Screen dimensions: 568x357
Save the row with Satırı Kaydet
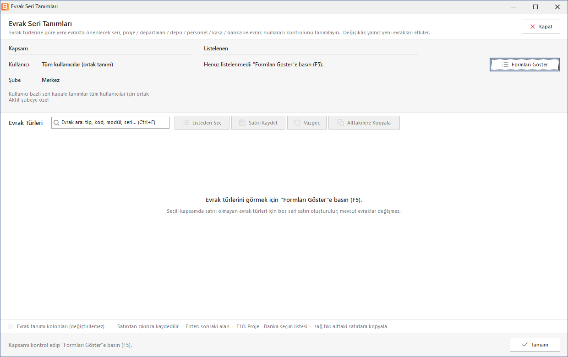pyautogui.click(x=258, y=123)
